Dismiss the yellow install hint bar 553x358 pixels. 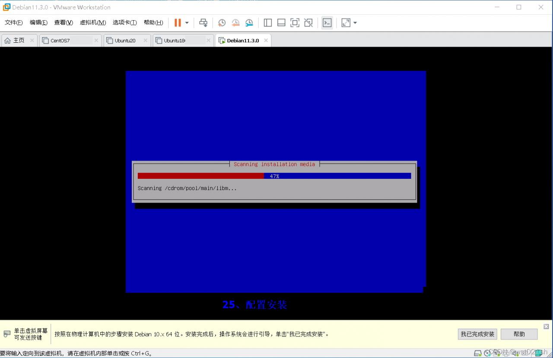(x=546, y=326)
